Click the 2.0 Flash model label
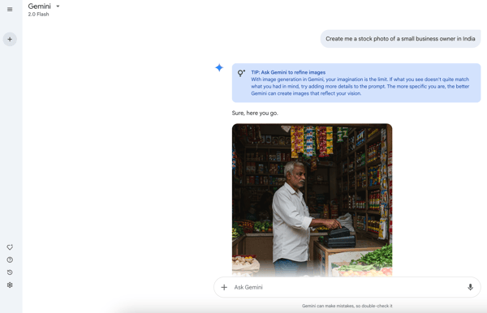 pyautogui.click(x=38, y=15)
